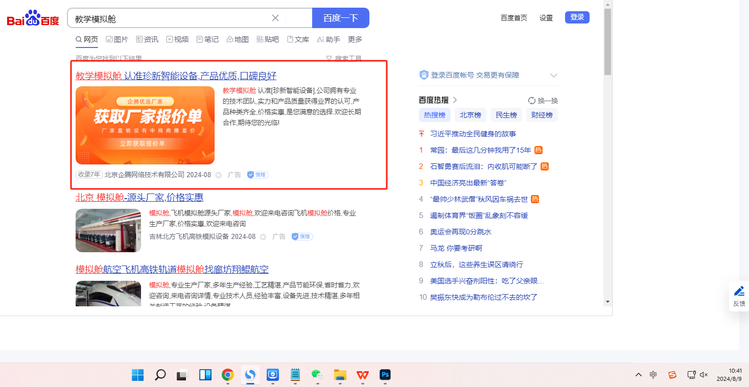This screenshot has height=387, width=749.
Task: Click the 获取厂家报价单 ad banner image
Action: pyautogui.click(x=145, y=125)
